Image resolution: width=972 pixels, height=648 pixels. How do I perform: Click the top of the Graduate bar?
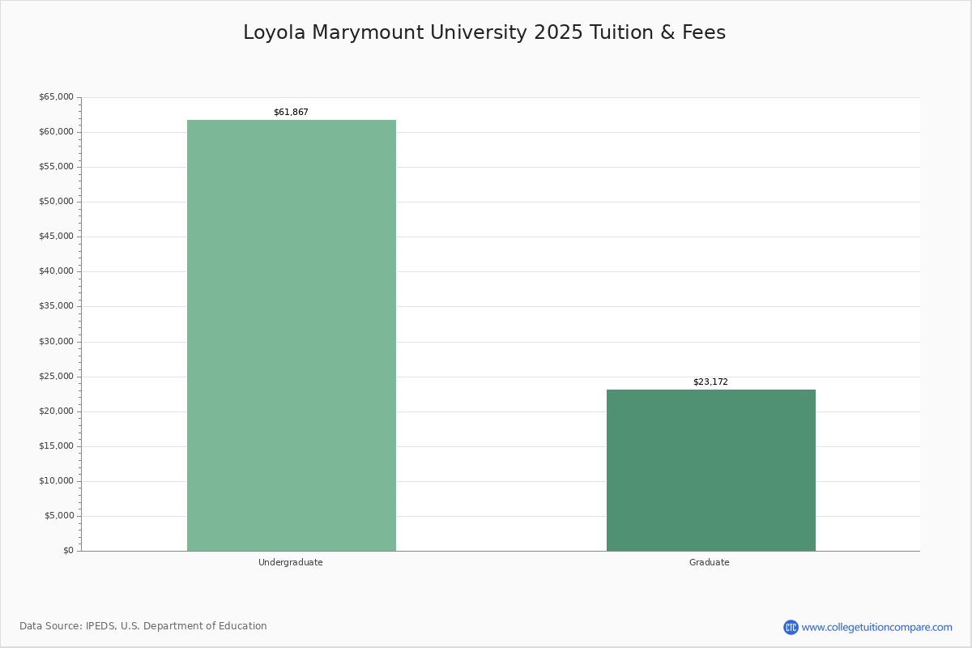click(x=710, y=390)
